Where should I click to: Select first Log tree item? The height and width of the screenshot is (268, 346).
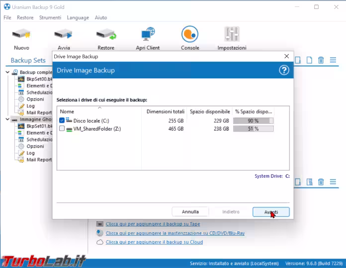30,106
